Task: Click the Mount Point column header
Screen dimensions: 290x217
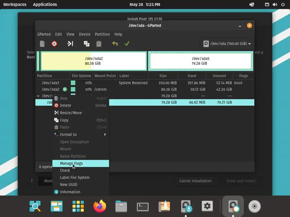Action: click(105, 76)
